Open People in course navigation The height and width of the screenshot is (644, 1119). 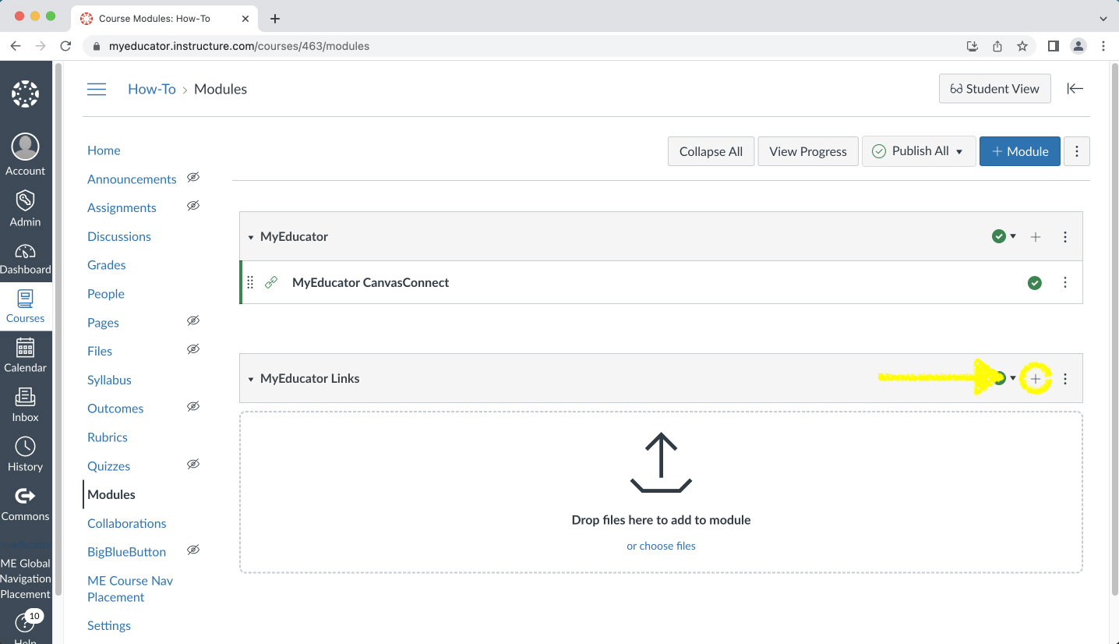[x=106, y=294]
